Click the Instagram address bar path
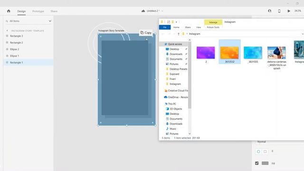This screenshot has width=304, height=171. coord(194,34)
